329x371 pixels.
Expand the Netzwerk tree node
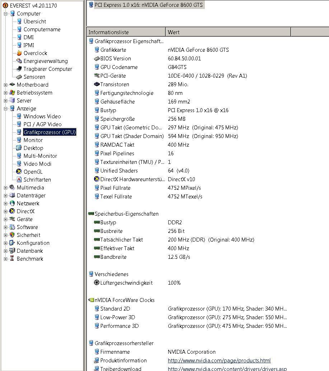6,203
